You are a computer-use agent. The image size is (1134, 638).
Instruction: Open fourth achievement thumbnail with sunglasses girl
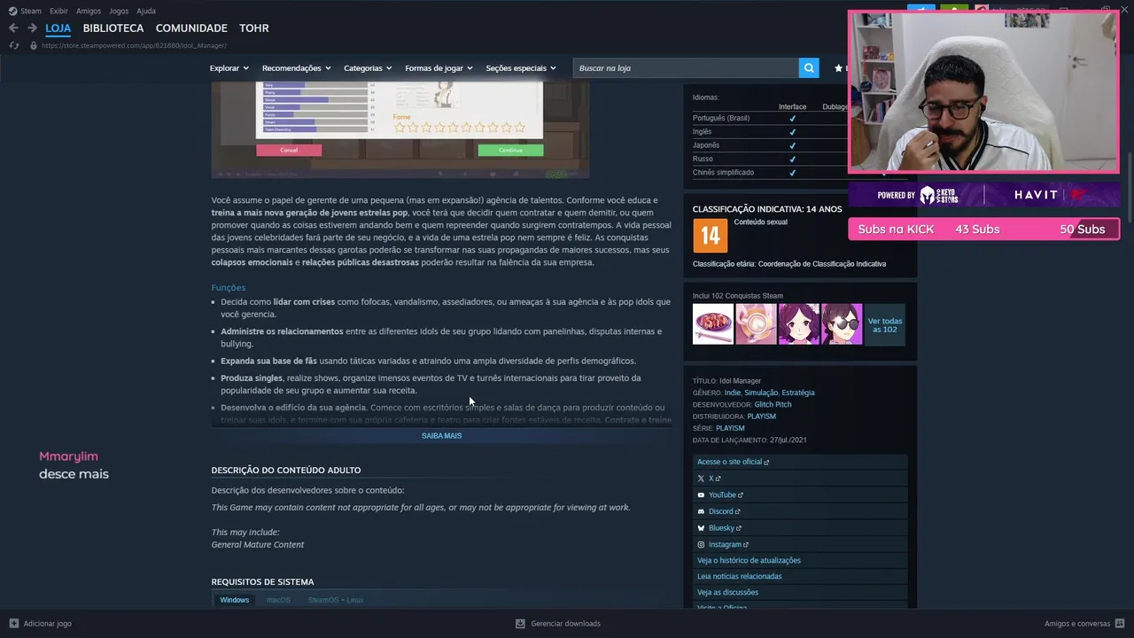click(842, 323)
